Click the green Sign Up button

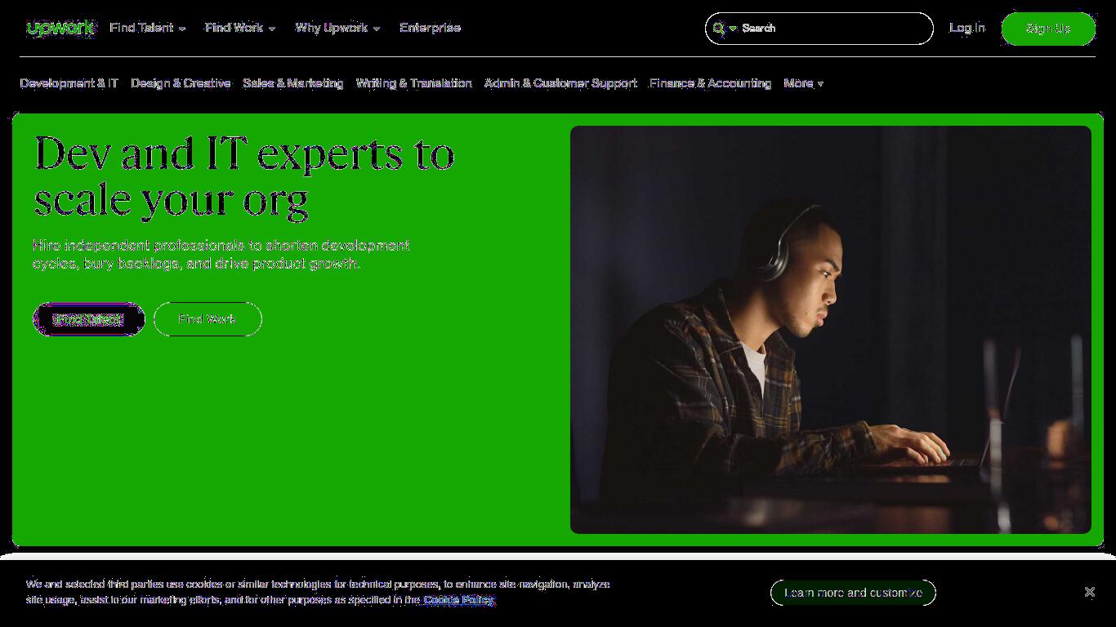coord(1048,29)
